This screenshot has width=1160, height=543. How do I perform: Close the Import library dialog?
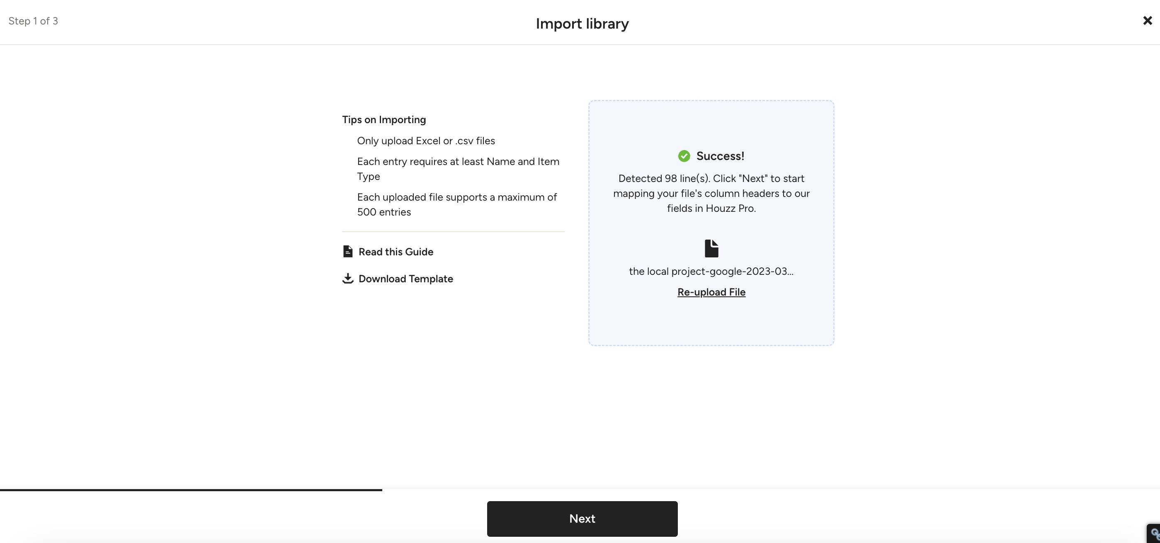click(x=1147, y=21)
